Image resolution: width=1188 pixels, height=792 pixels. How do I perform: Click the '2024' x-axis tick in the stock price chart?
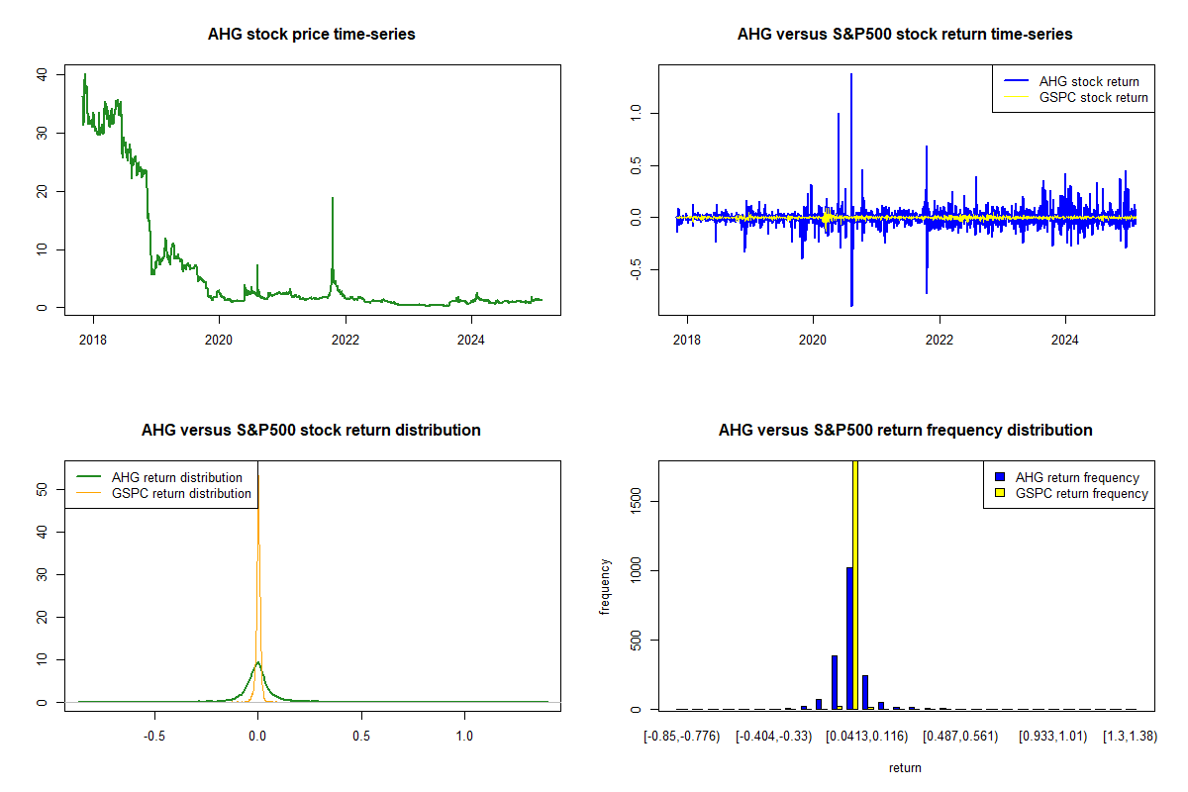(x=471, y=341)
